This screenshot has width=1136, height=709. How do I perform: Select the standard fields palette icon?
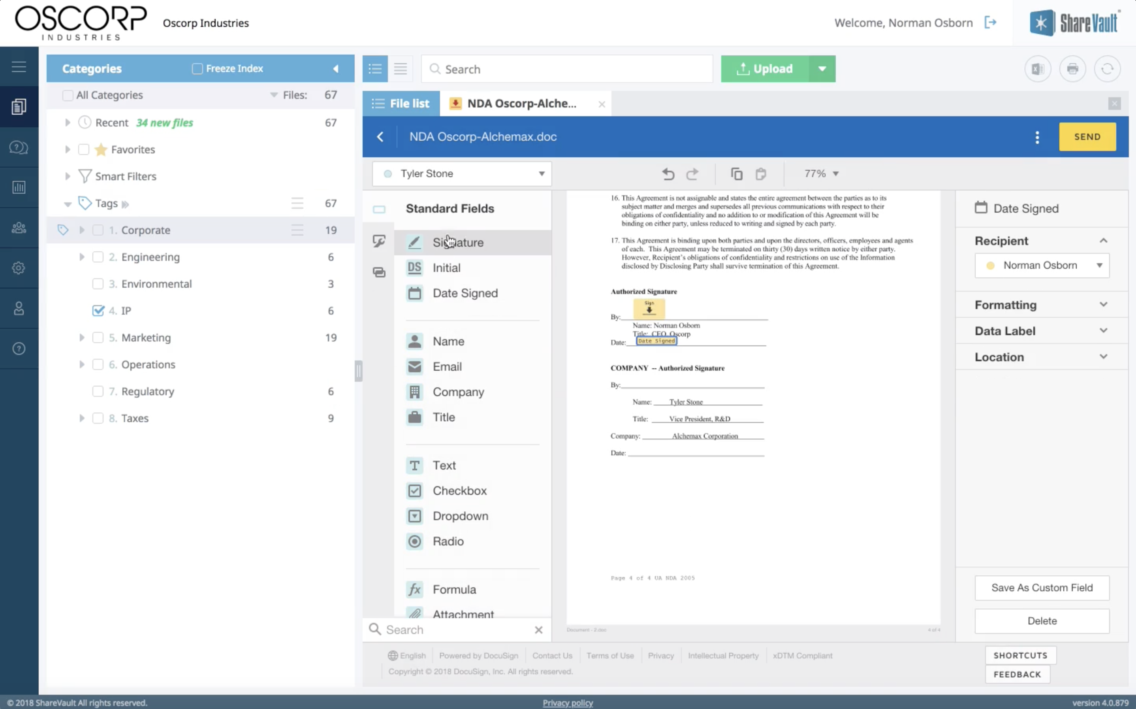(379, 209)
